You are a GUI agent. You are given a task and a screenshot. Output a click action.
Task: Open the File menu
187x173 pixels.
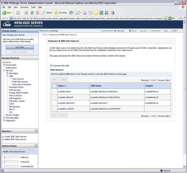point(4,7)
